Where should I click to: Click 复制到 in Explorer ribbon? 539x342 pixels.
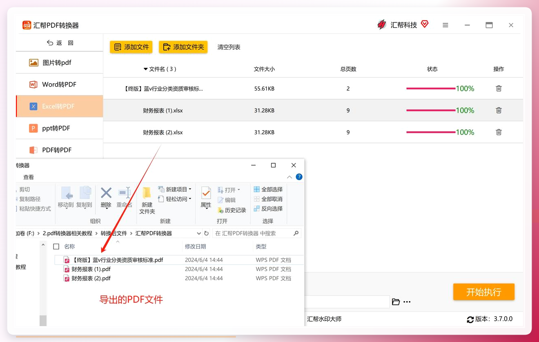point(85,198)
